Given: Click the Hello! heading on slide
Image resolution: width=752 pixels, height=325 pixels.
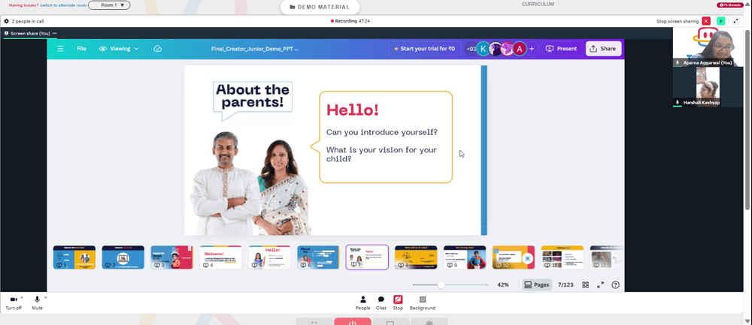Looking at the screenshot, I should [353, 110].
